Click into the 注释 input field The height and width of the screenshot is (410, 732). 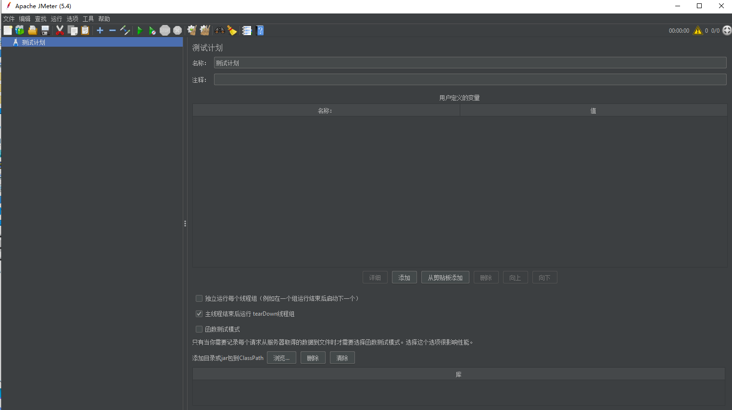coord(470,79)
